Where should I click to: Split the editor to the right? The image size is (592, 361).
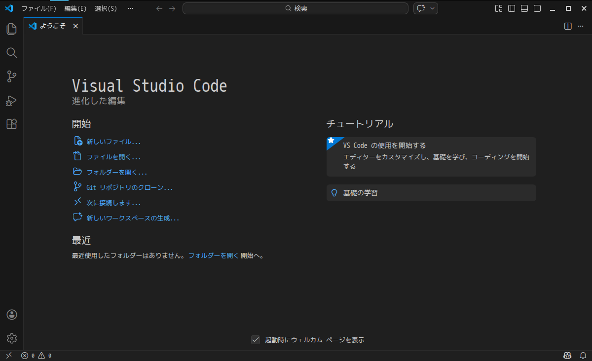tap(568, 26)
